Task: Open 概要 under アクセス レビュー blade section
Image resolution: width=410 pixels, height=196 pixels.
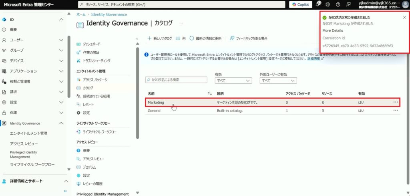Action: click(86, 150)
